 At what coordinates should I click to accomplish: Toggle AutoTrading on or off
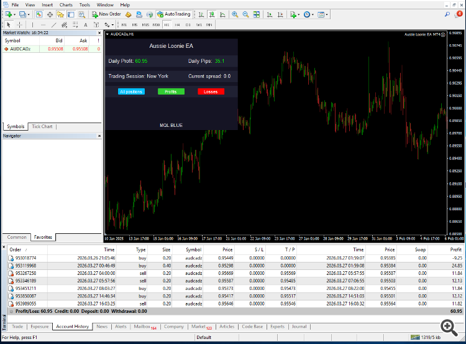tap(173, 14)
